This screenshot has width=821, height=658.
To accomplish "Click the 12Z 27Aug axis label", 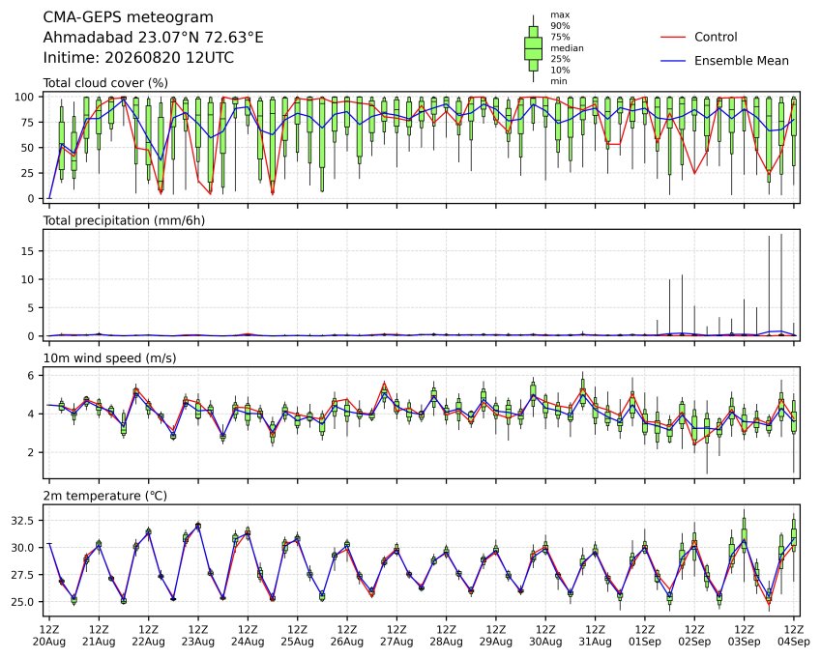I will coord(396,636).
